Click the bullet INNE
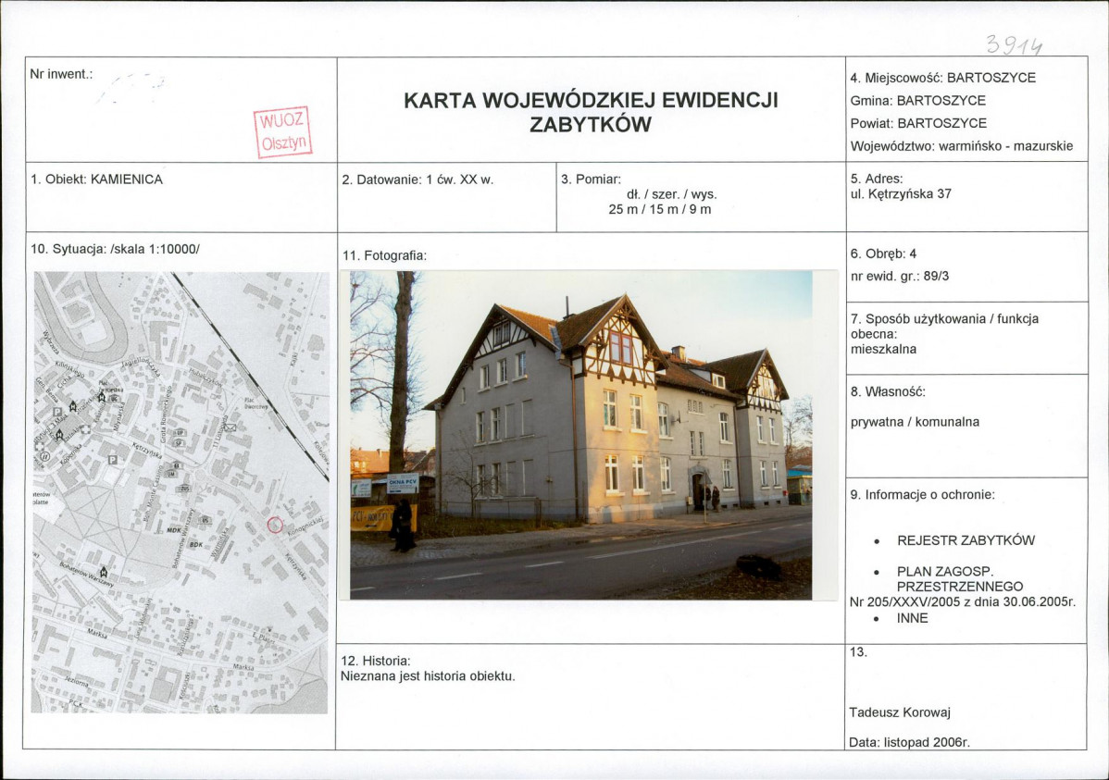 (x=913, y=618)
